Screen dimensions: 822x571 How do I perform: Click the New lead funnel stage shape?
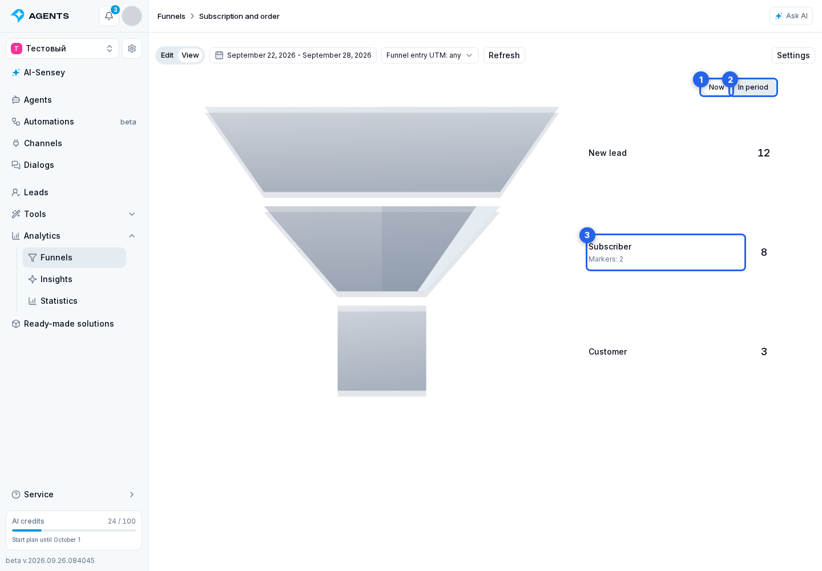click(382, 152)
